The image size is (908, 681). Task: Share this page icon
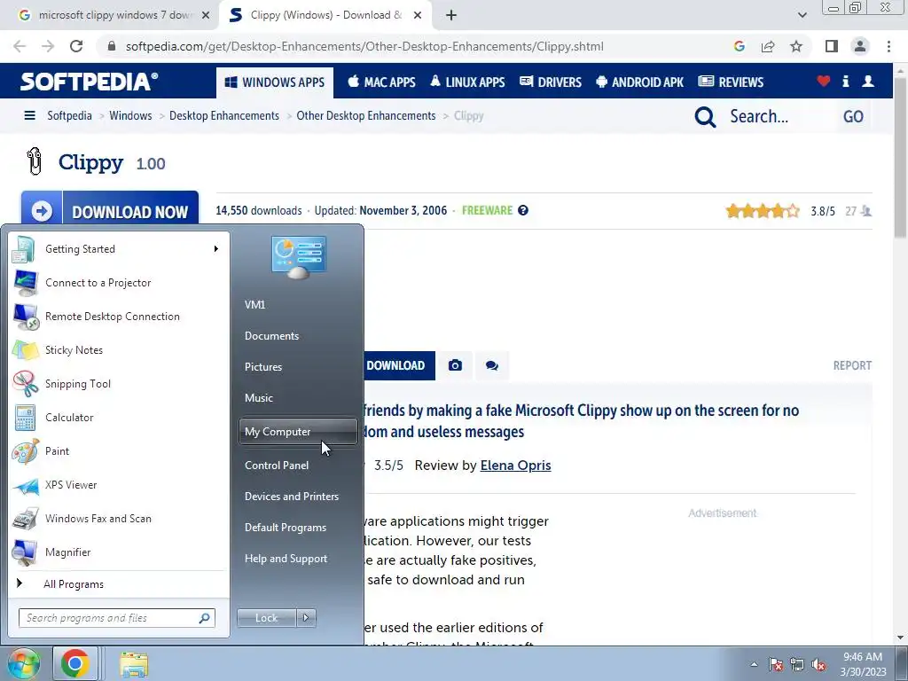[768, 46]
